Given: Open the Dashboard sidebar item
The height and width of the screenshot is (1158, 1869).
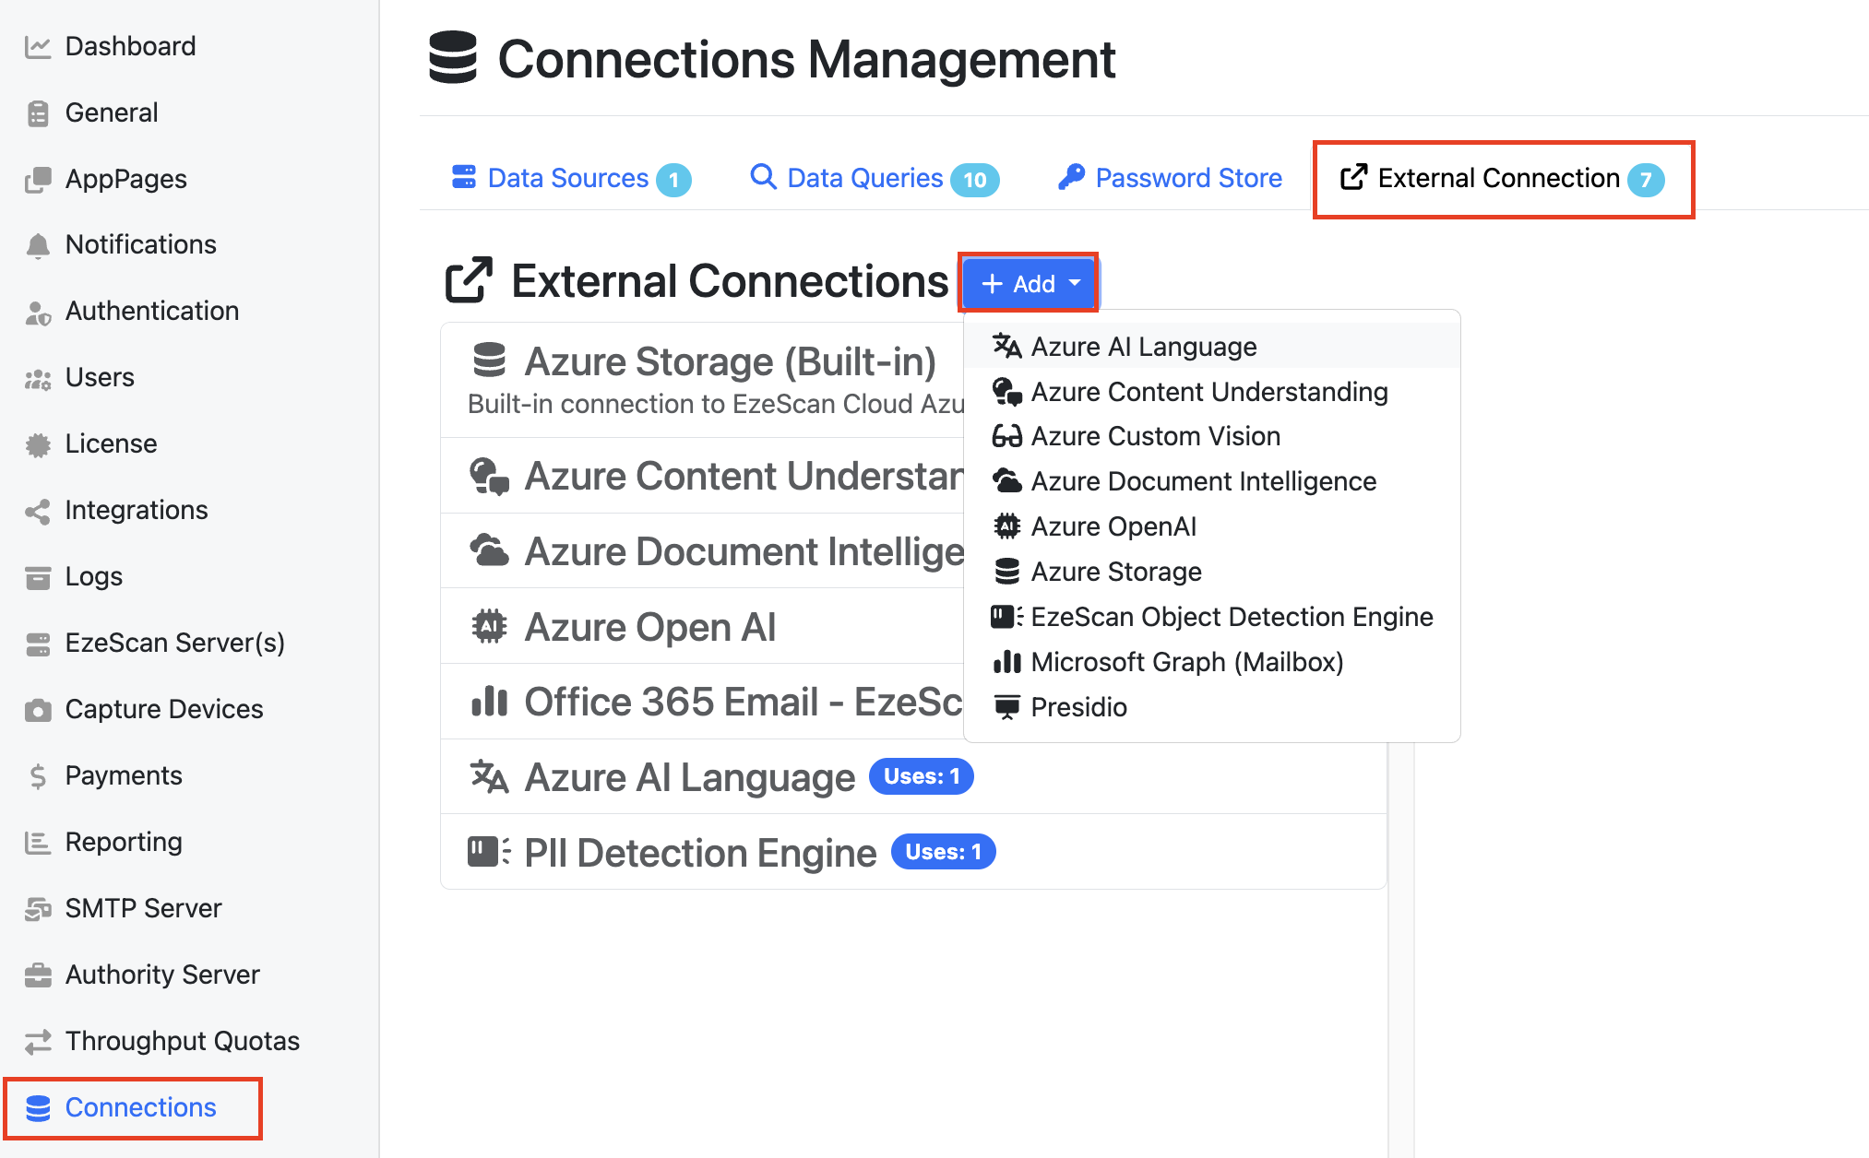Looking at the screenshot, I should coord(111,46).
